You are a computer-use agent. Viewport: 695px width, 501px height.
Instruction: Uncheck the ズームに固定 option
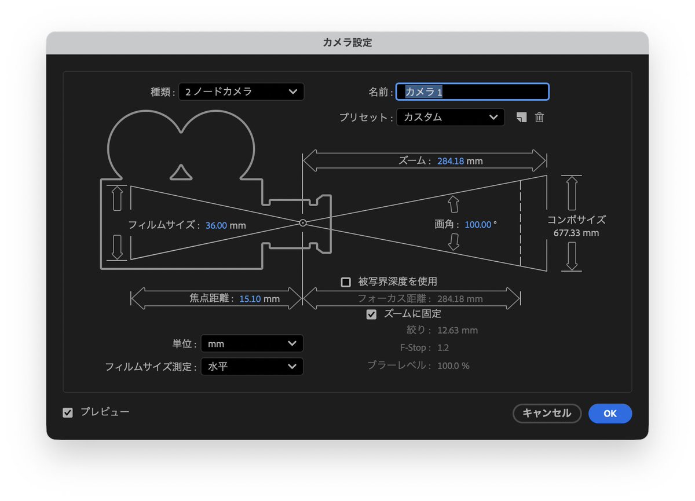(371, 314)
